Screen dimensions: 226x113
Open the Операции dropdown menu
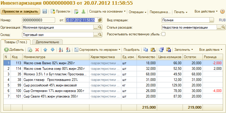(x=137, y=12)
